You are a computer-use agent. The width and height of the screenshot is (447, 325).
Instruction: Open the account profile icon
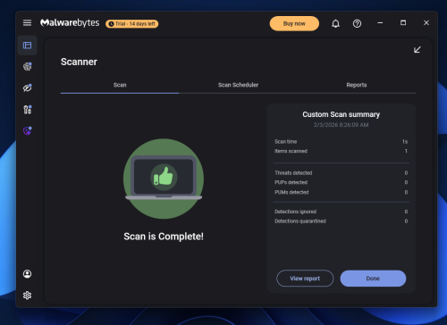[x=27, y=274]
